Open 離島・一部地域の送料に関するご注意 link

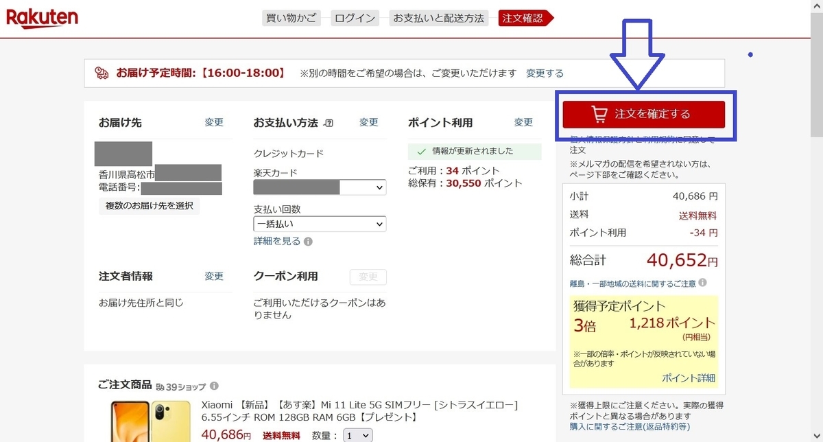coord(633,283)
